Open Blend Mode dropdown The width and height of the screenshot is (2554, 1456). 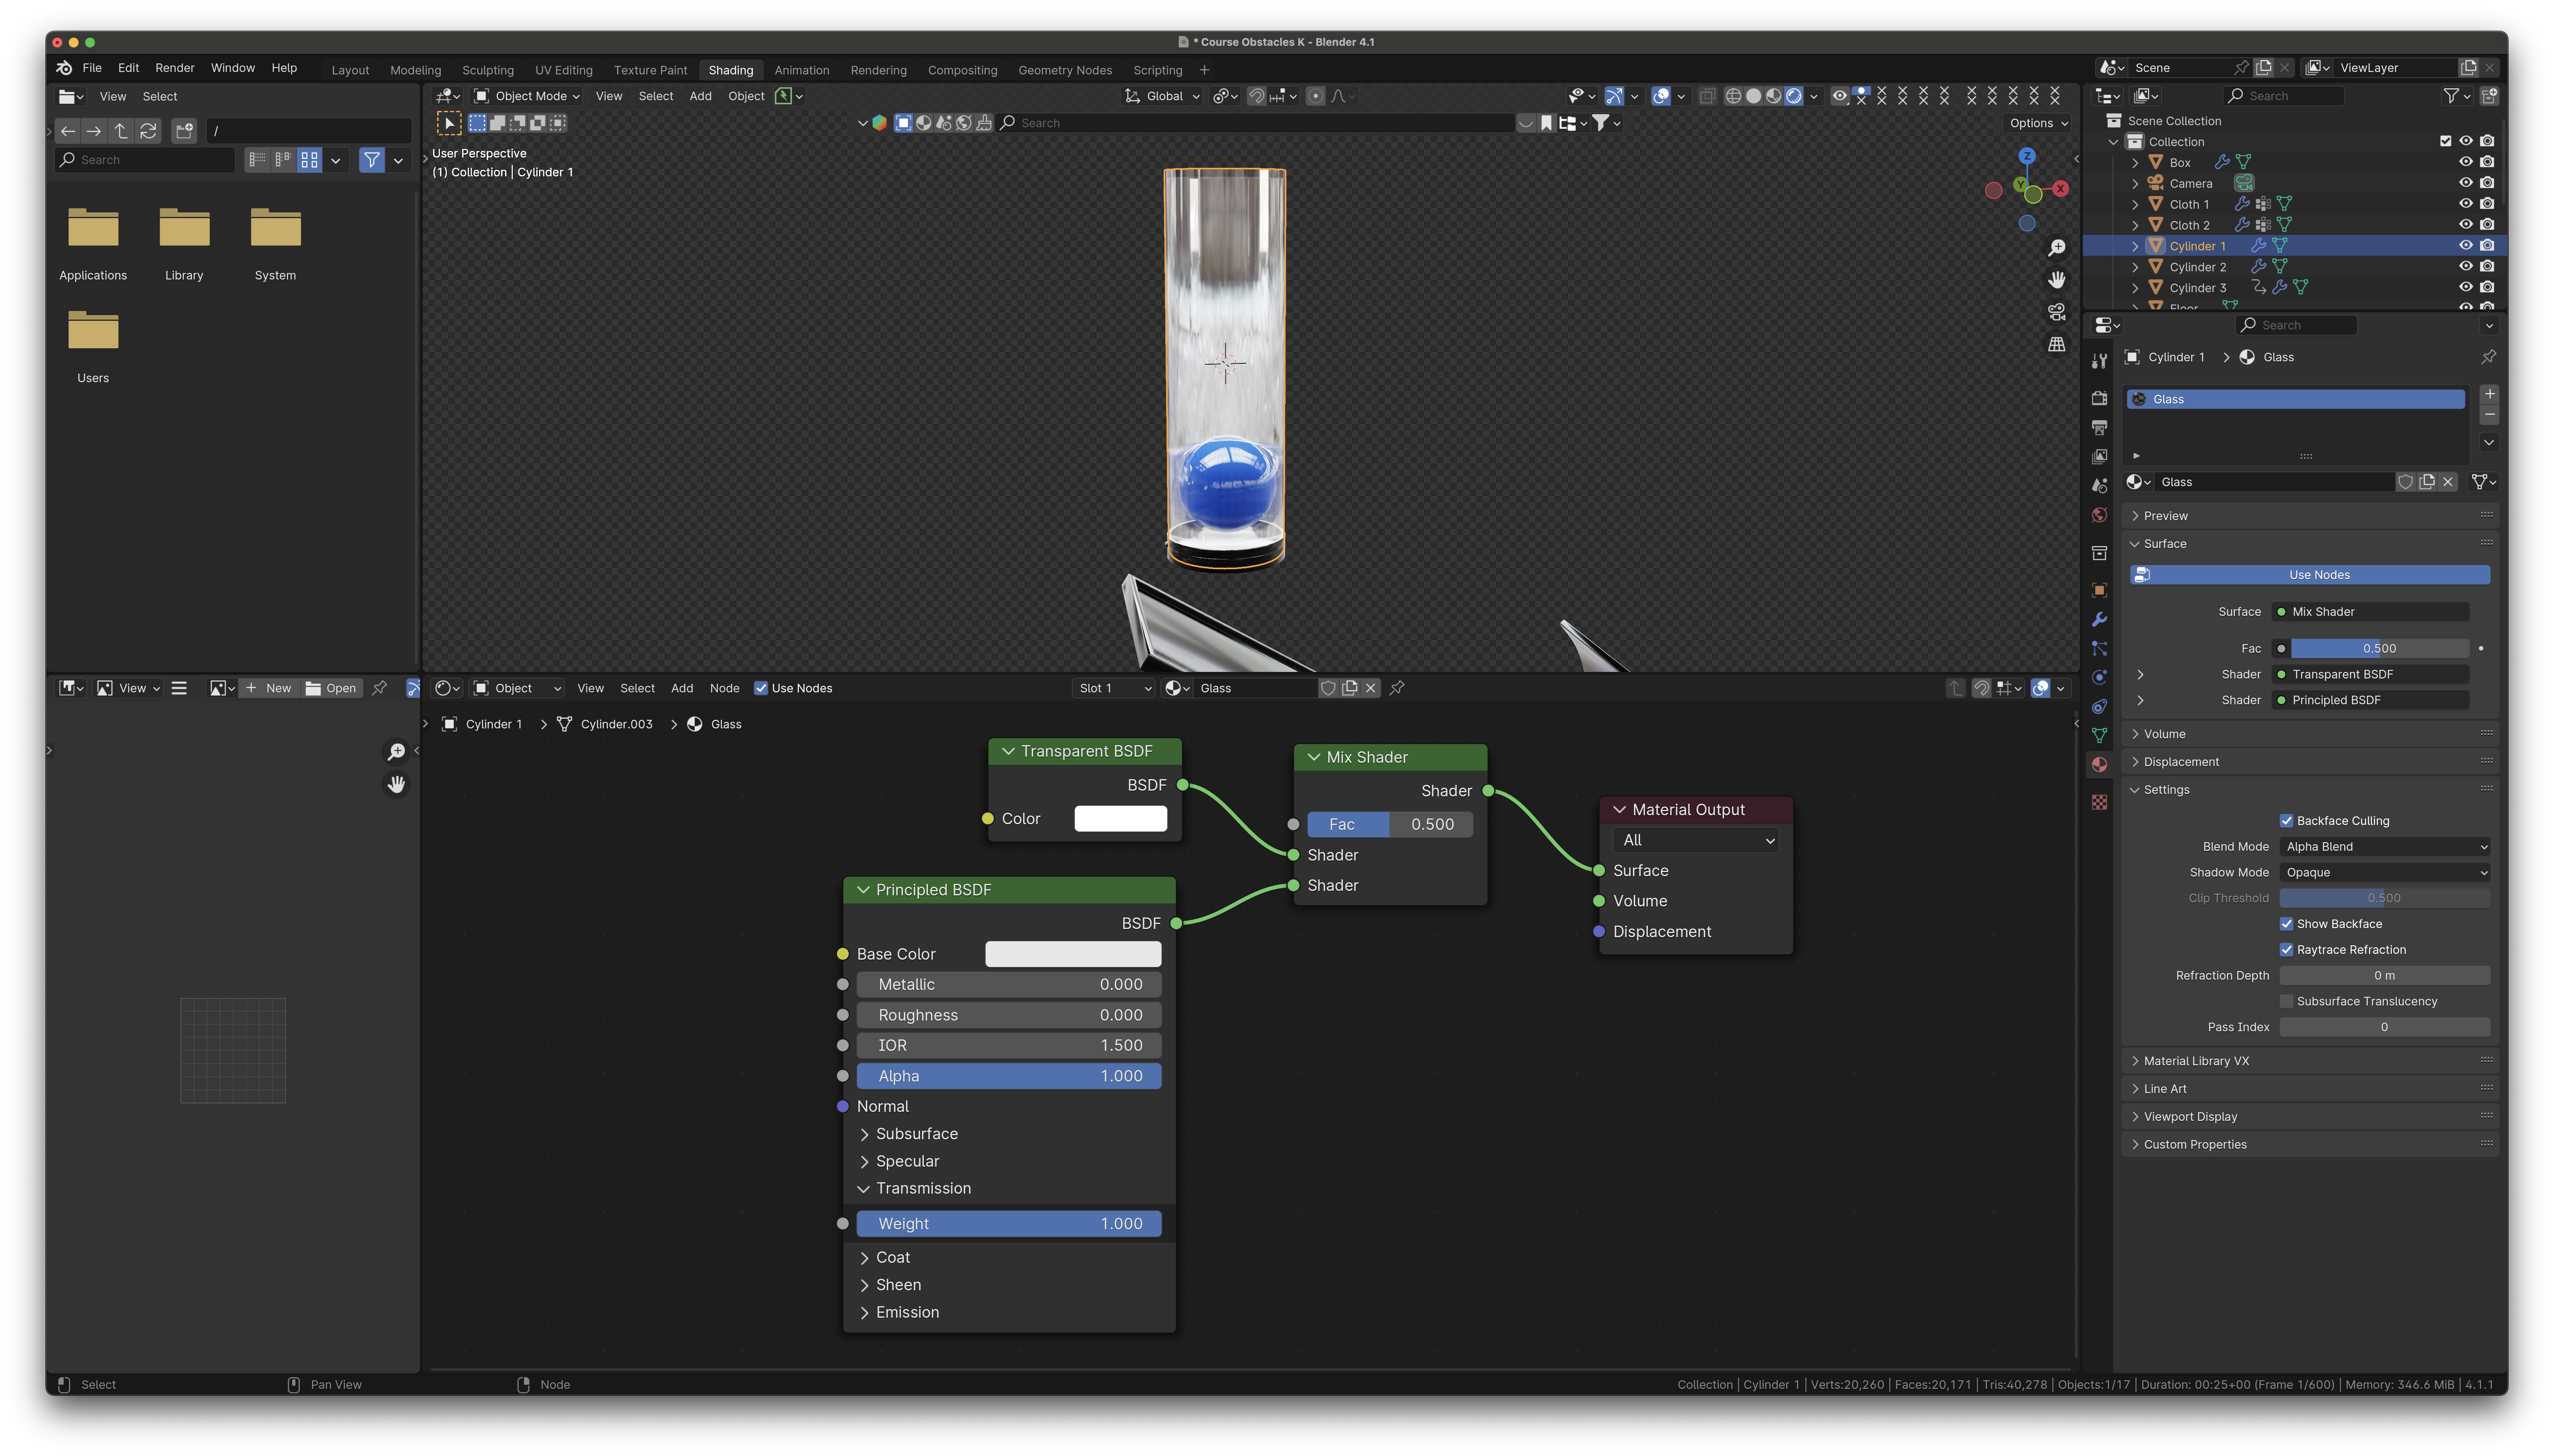click(x=2385, y=847)
